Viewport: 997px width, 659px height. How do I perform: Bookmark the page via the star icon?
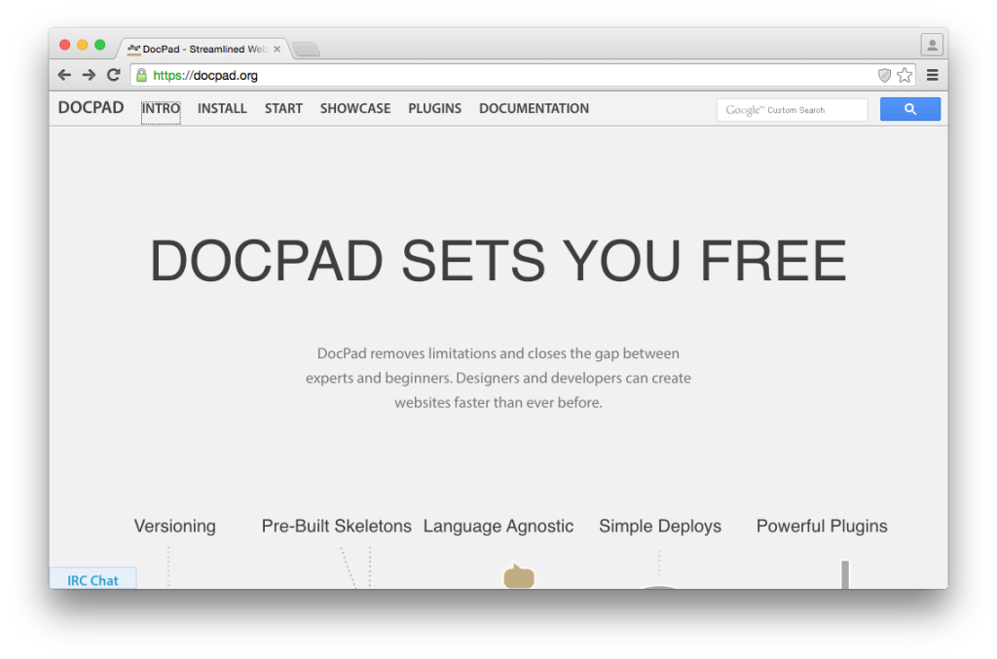905,75
